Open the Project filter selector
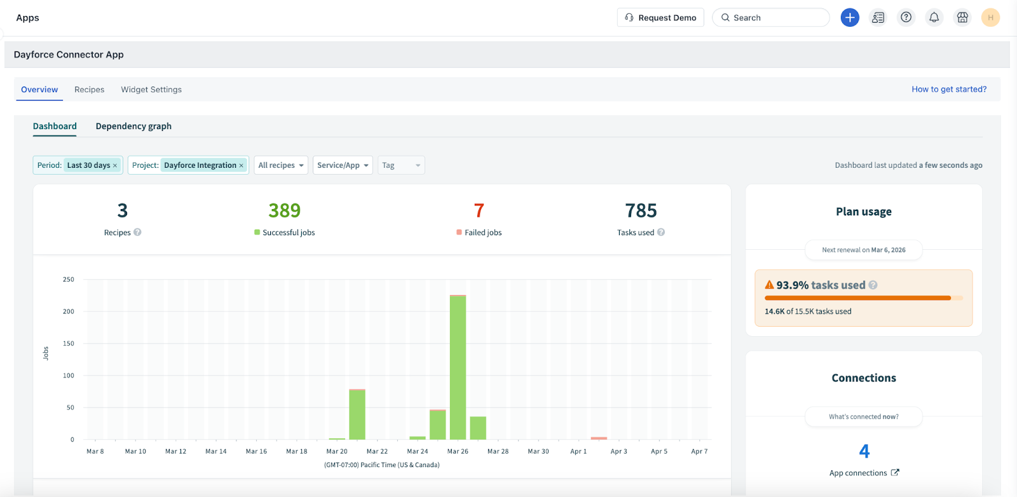This screenshot has width=1017, height=497. pos(188,165)
